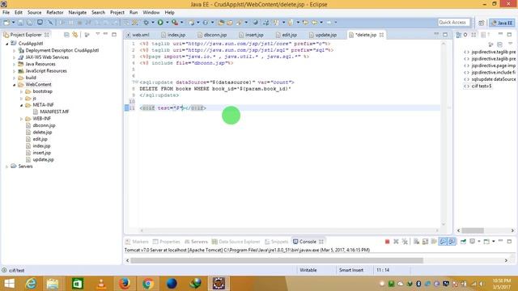Collapse the CrudAppJstl project node
Image resolution: width=518 pixels, height=291 pixels.
click(x=7, y=44)
